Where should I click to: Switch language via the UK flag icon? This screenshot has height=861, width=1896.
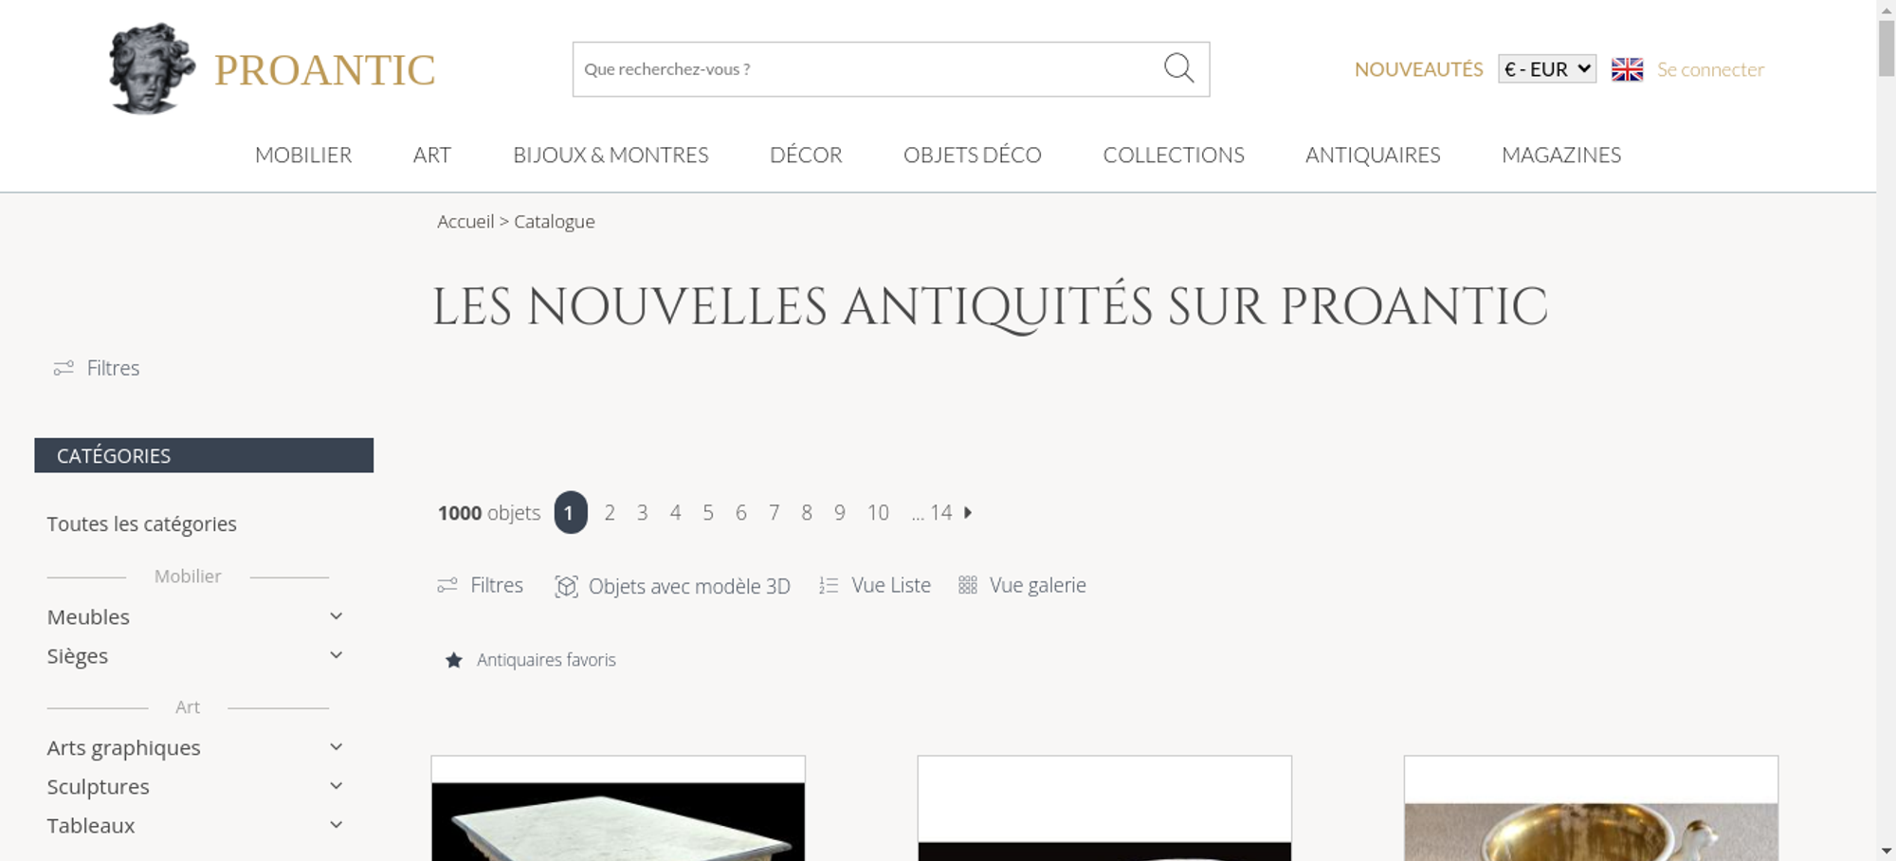[1627, 69]
